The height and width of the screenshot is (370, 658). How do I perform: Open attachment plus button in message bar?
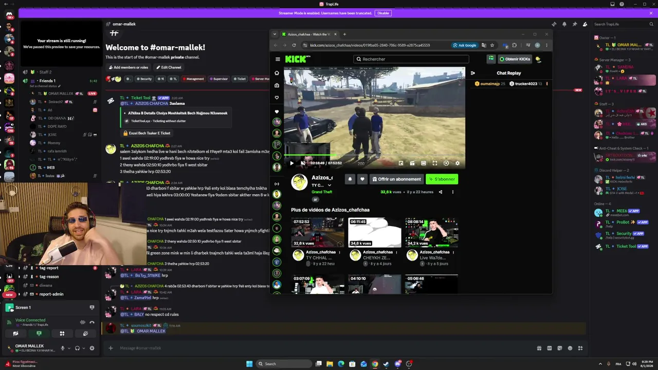(111, 348)
